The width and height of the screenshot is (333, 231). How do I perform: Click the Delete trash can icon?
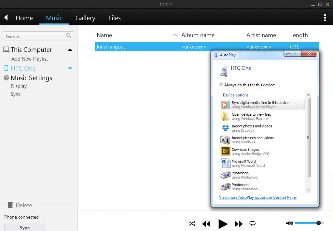click(x=10, y=205)
